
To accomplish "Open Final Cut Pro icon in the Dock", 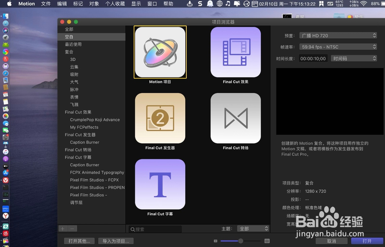I will (x=5, y=240).
